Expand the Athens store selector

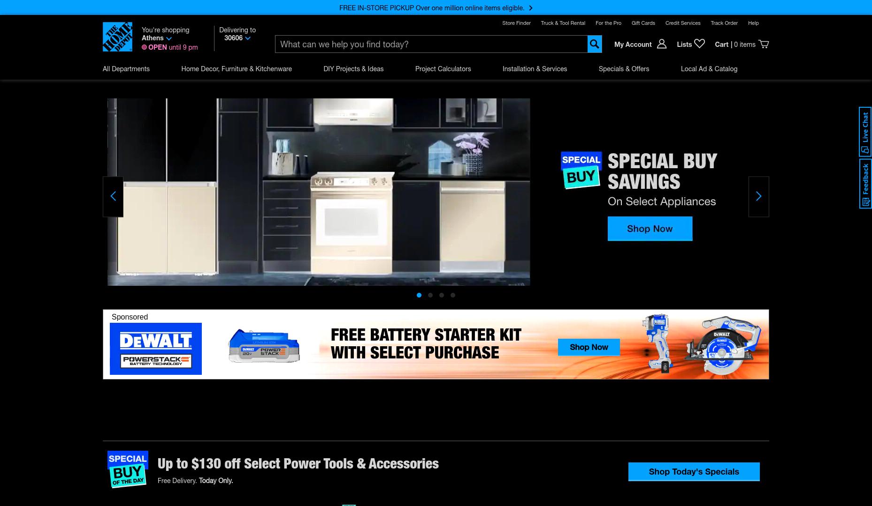click(x=157, y=38)
